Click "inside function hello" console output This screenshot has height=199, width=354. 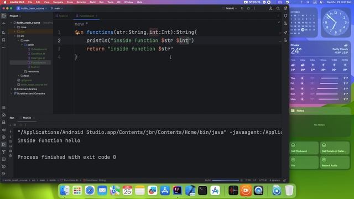pyautogui.click(x=49, y=140)
